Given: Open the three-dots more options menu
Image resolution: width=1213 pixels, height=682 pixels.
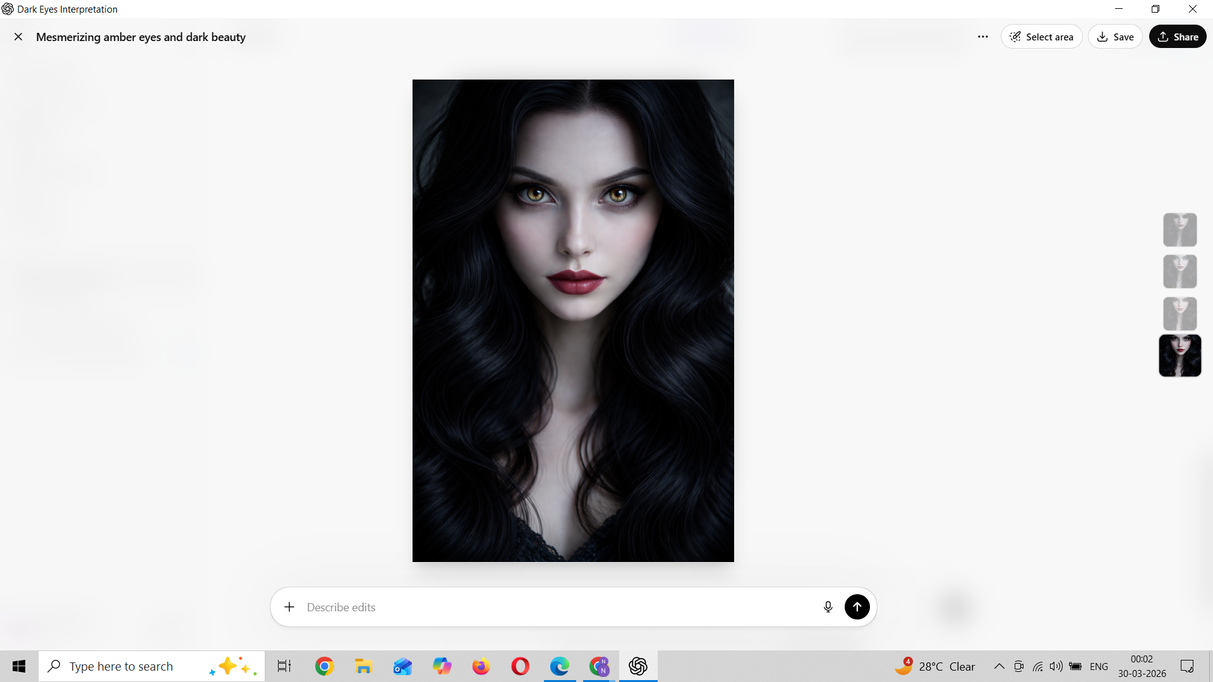Looking at the screenshot, I should coord(982,37).
